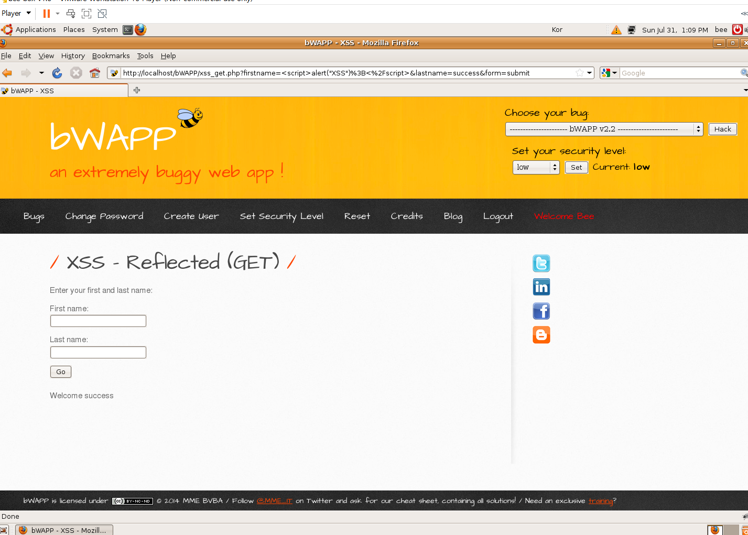The width and height of the screenshot is (748, 535).
Task: Open the System menu
Action: click(105, 30)
